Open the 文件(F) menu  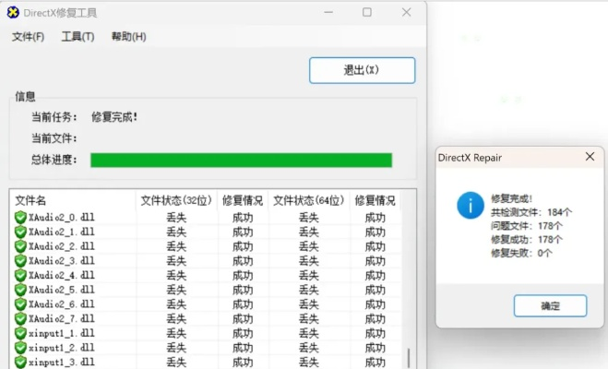pos(29,37)
